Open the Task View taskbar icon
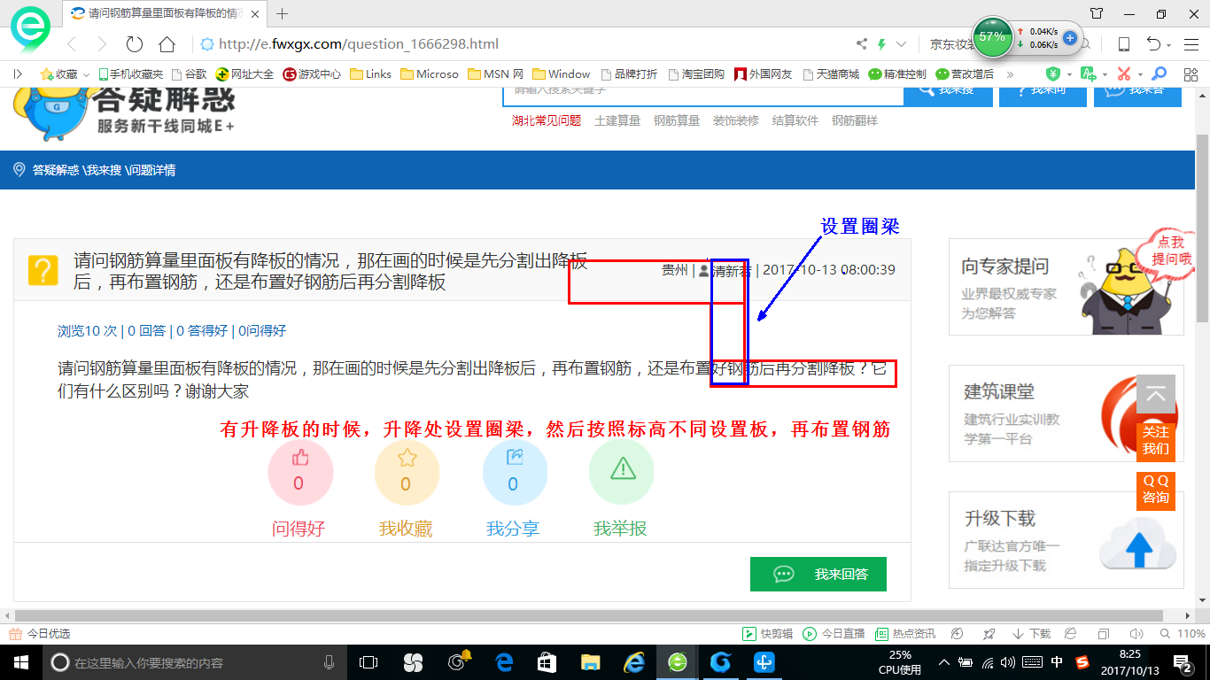 (x=368, y=662)
